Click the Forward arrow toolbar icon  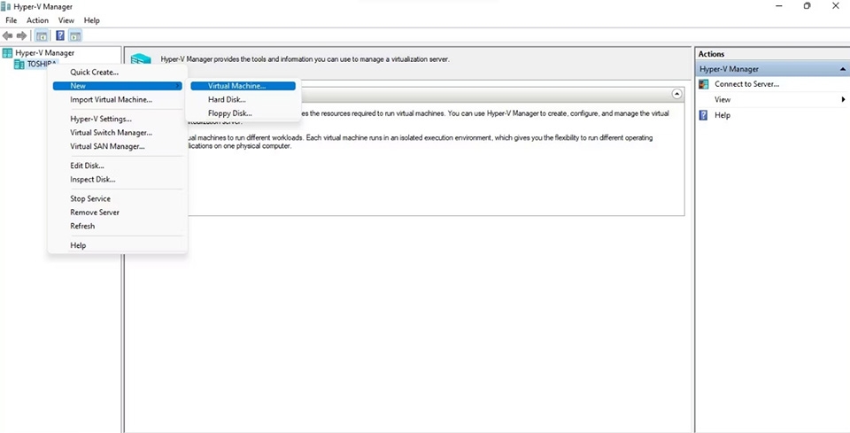[21, 35]
